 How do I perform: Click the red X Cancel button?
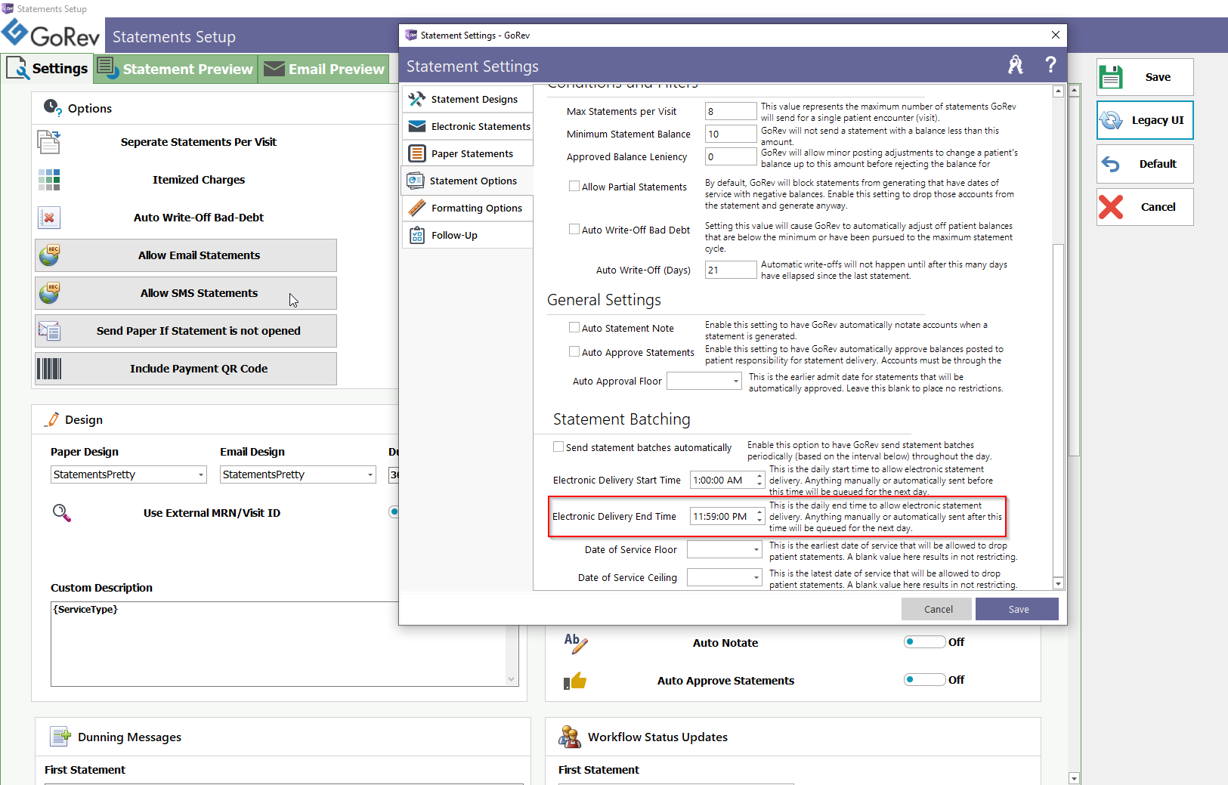(1145, 206)
